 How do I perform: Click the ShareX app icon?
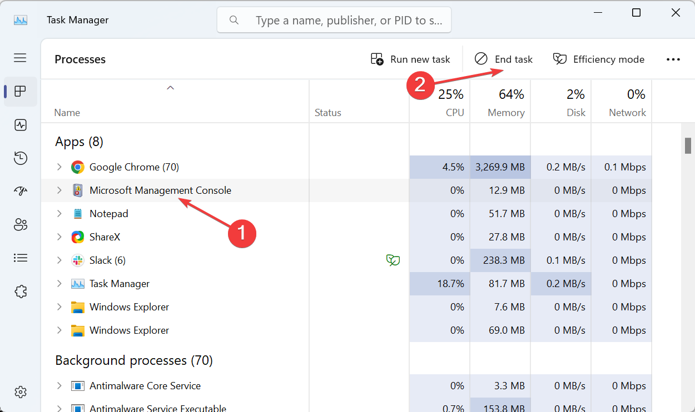(x=78, y=237)
